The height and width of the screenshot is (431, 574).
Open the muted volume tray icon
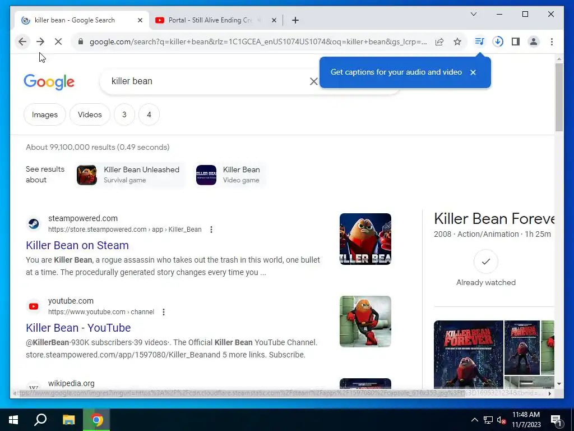point(501,420)
